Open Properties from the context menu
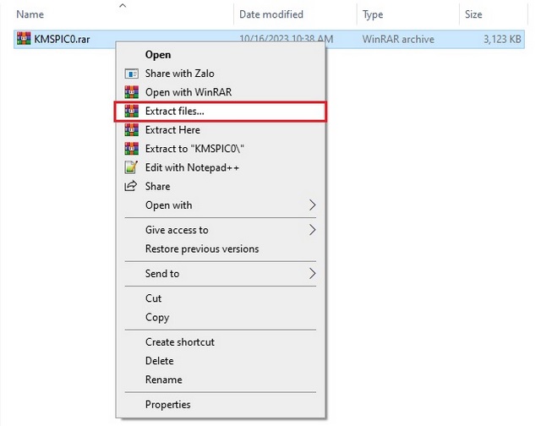Screen dimensions: 541x426 (167, 405)
